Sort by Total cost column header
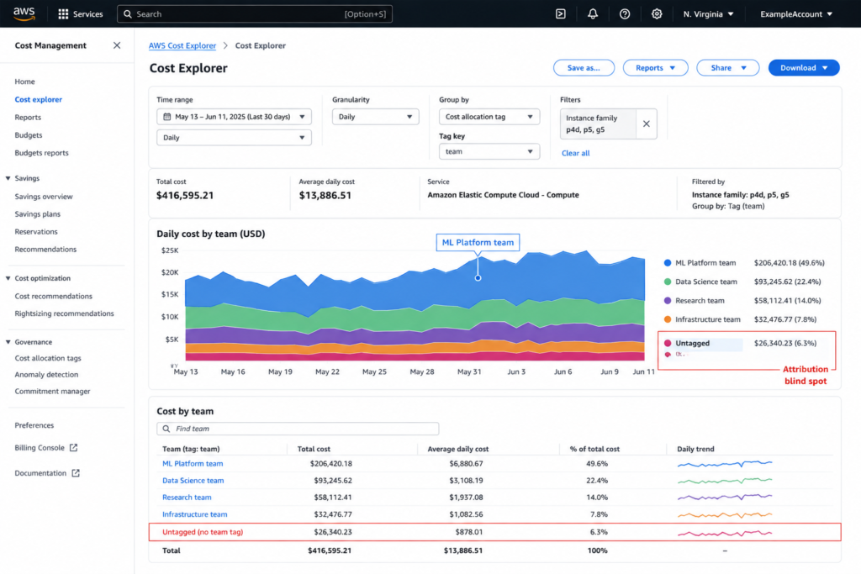 pyautogui.click(x=314, y=449)
